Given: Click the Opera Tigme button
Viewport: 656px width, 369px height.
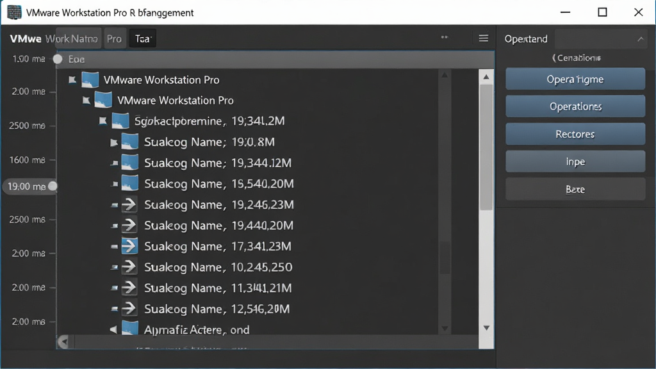Looking at the screenshot, I should (x=575, y=79).
